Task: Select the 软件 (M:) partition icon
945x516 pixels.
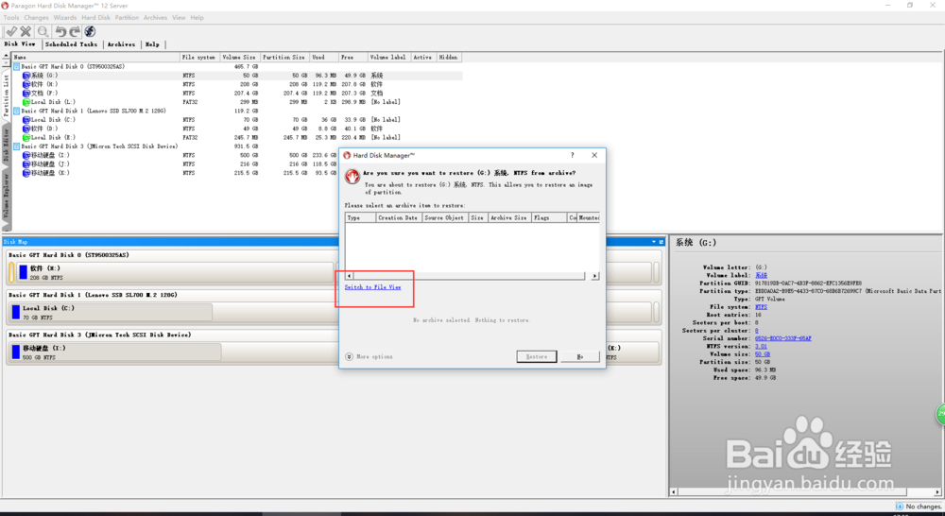Action: click(26, 84)
